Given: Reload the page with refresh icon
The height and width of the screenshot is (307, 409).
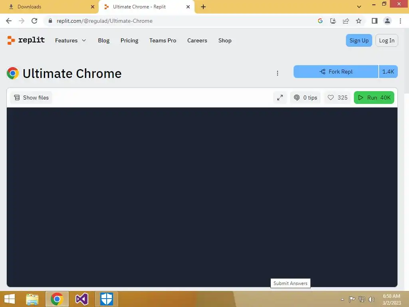Looking at the screenshot, I should pyautogui.click(x=34, y=21).
